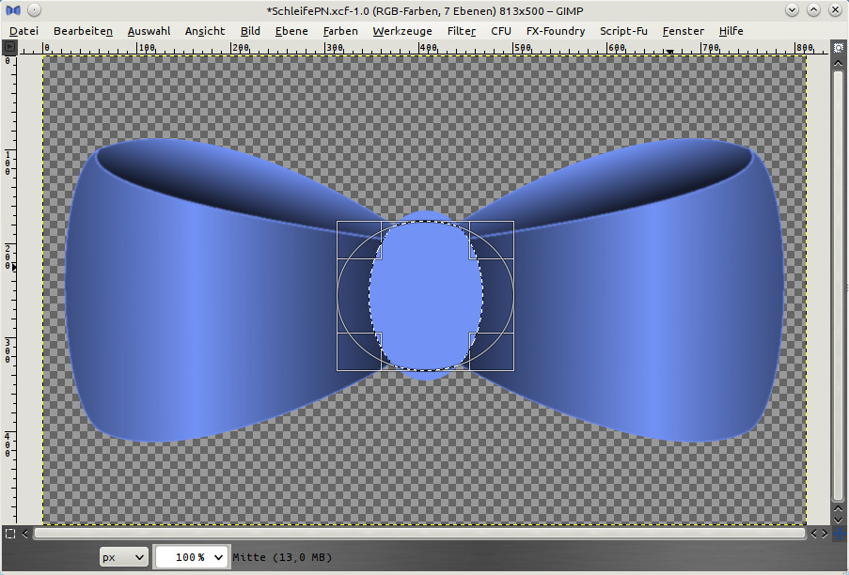Open the Farben menu
This screenshot has height=575, width=849.
pyautogui.click(x=339, y=31)
